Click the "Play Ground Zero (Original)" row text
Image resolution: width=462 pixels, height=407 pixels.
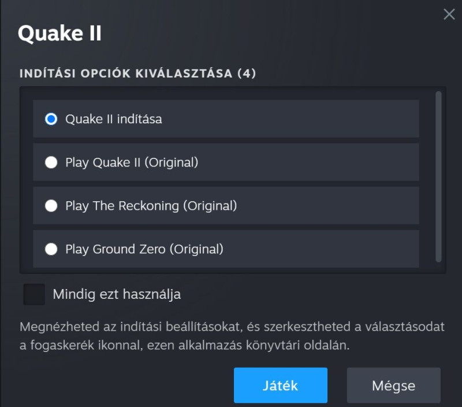144,249
